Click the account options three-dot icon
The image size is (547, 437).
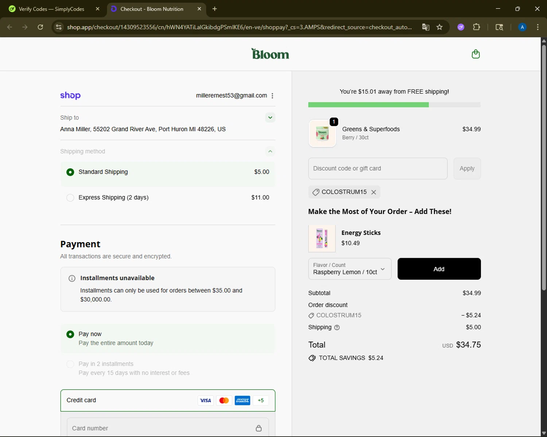coord(272,96)
